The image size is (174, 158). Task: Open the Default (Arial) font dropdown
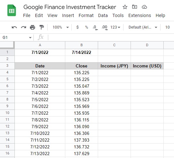(x=143, y=27)
